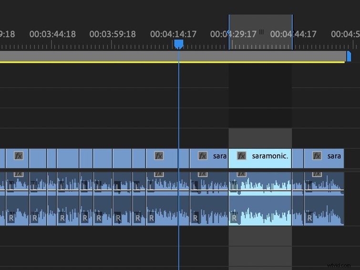The width and height of the screenshot is (360, 270).
Task: Click the fx badge on the last "sara" video clip
Action: [x=317, y=156]
